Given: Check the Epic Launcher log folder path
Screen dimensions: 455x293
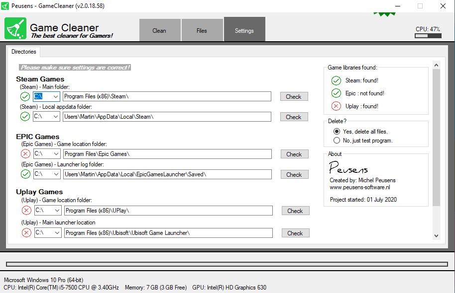Looking at the screenshot, I should [x=295, y=174].
